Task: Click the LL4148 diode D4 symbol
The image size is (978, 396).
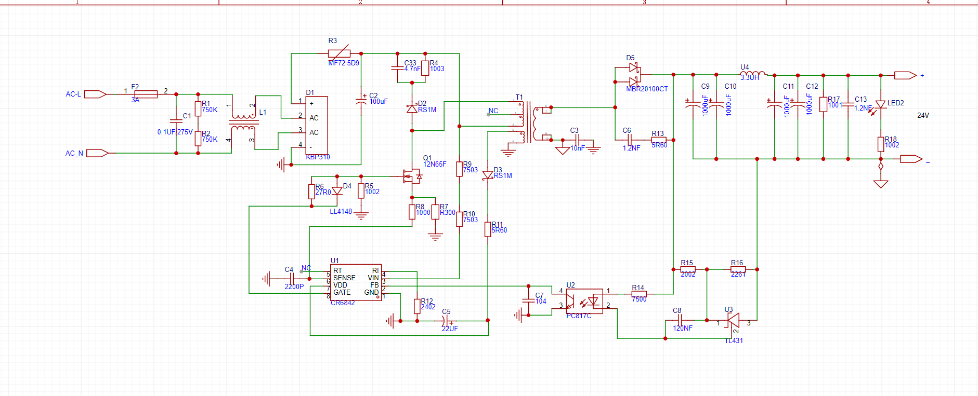Action: 337,191
